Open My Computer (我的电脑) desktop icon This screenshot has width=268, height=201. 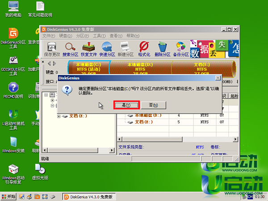pos(13,9)
